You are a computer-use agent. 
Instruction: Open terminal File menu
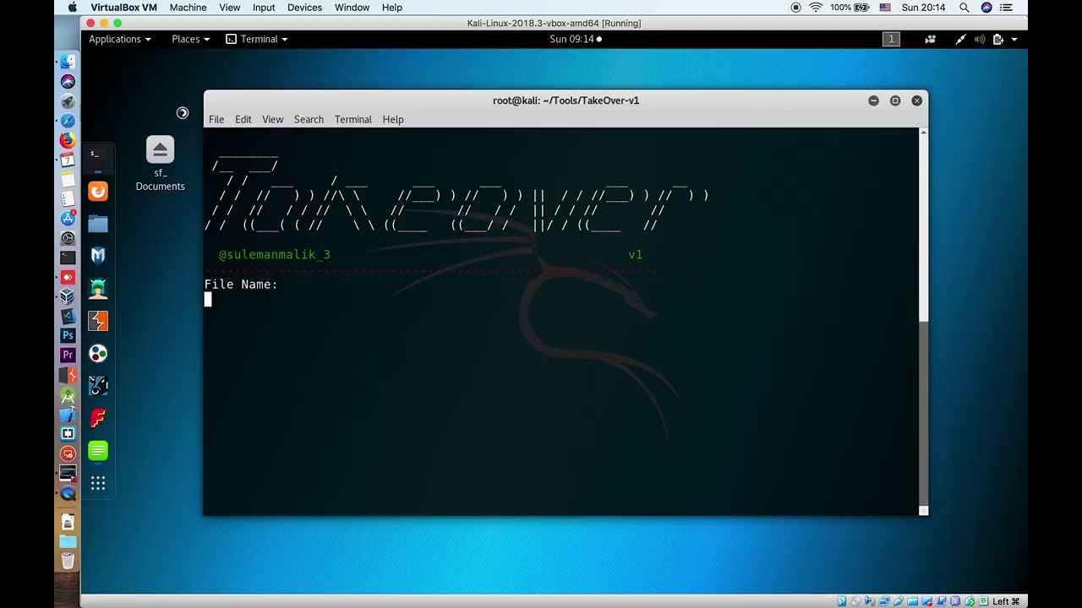pos(216,119)
